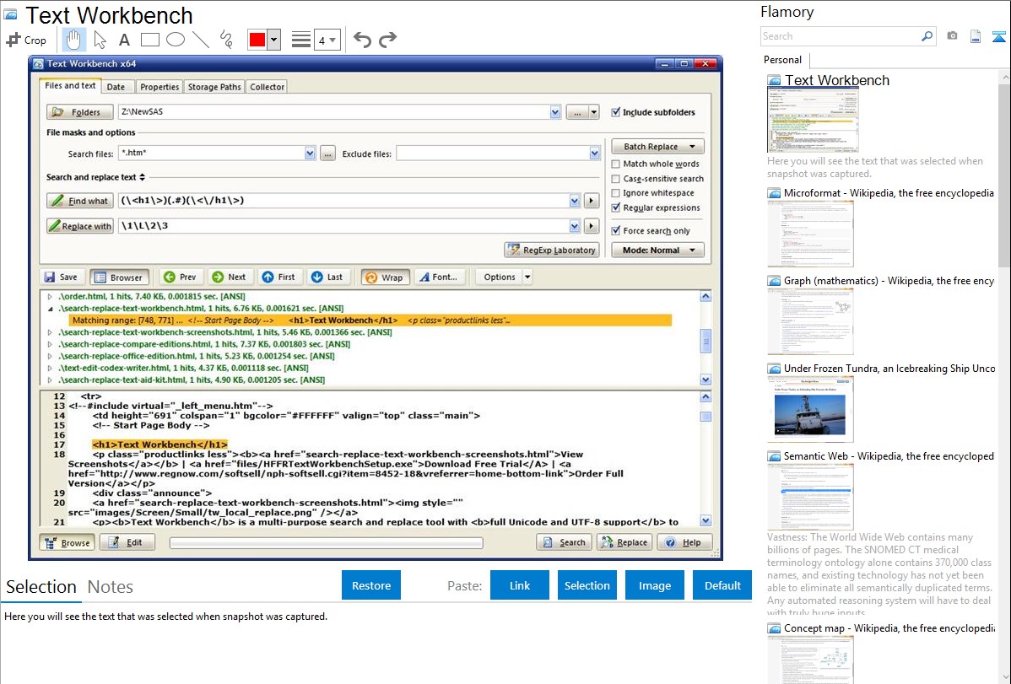Undo the last annotation
Image resolution: width=1011 pixels, height=684 pixels.
tap(362, 40)
